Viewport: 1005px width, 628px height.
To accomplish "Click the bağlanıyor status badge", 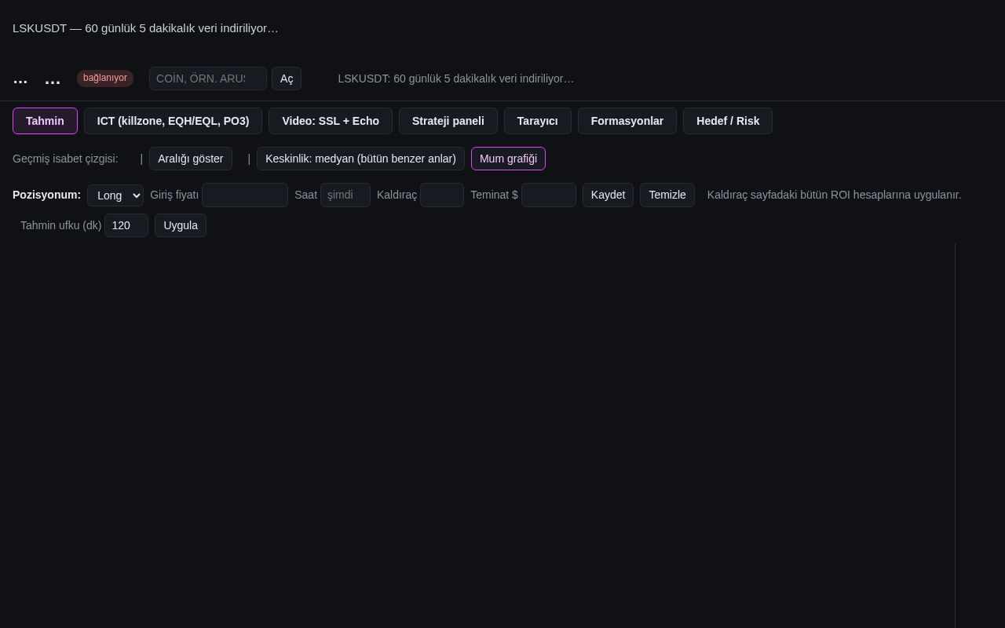I will click(105, 78).
